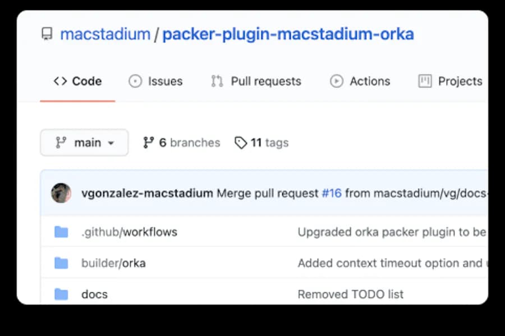
Task: Open the Pull requests tab
Action: tap(265, 81)
